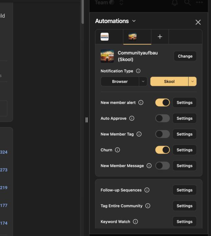The height and width of the screenshot is (236, 211).
Task: Open Churn settings
Action: point(184,150)
